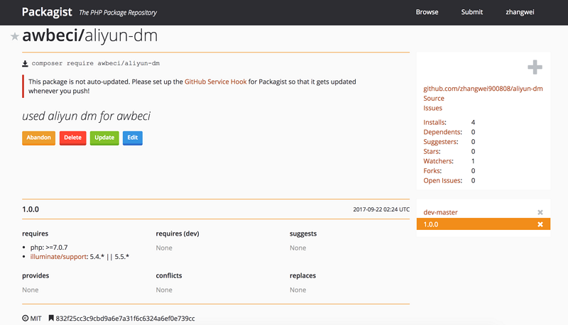Viewport: 568px width, 325px height.
Task: Click the 1.0.0 version heading
Action: pyautogui.click(x=31, y=209)
